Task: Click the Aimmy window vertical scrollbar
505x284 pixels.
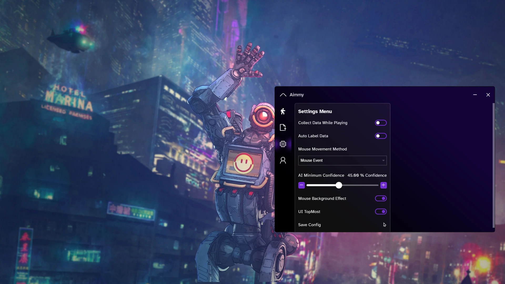Action: point(493,165)
